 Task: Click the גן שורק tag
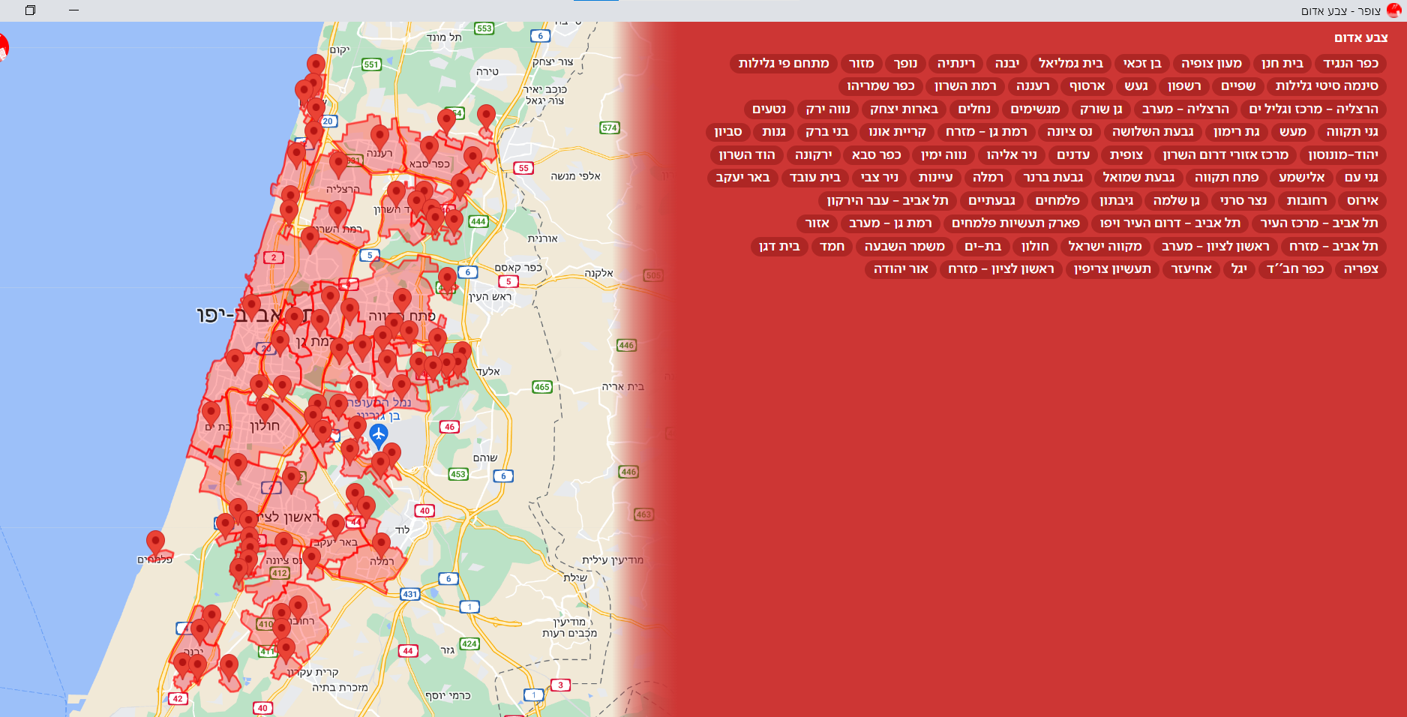click(1101, 109)
